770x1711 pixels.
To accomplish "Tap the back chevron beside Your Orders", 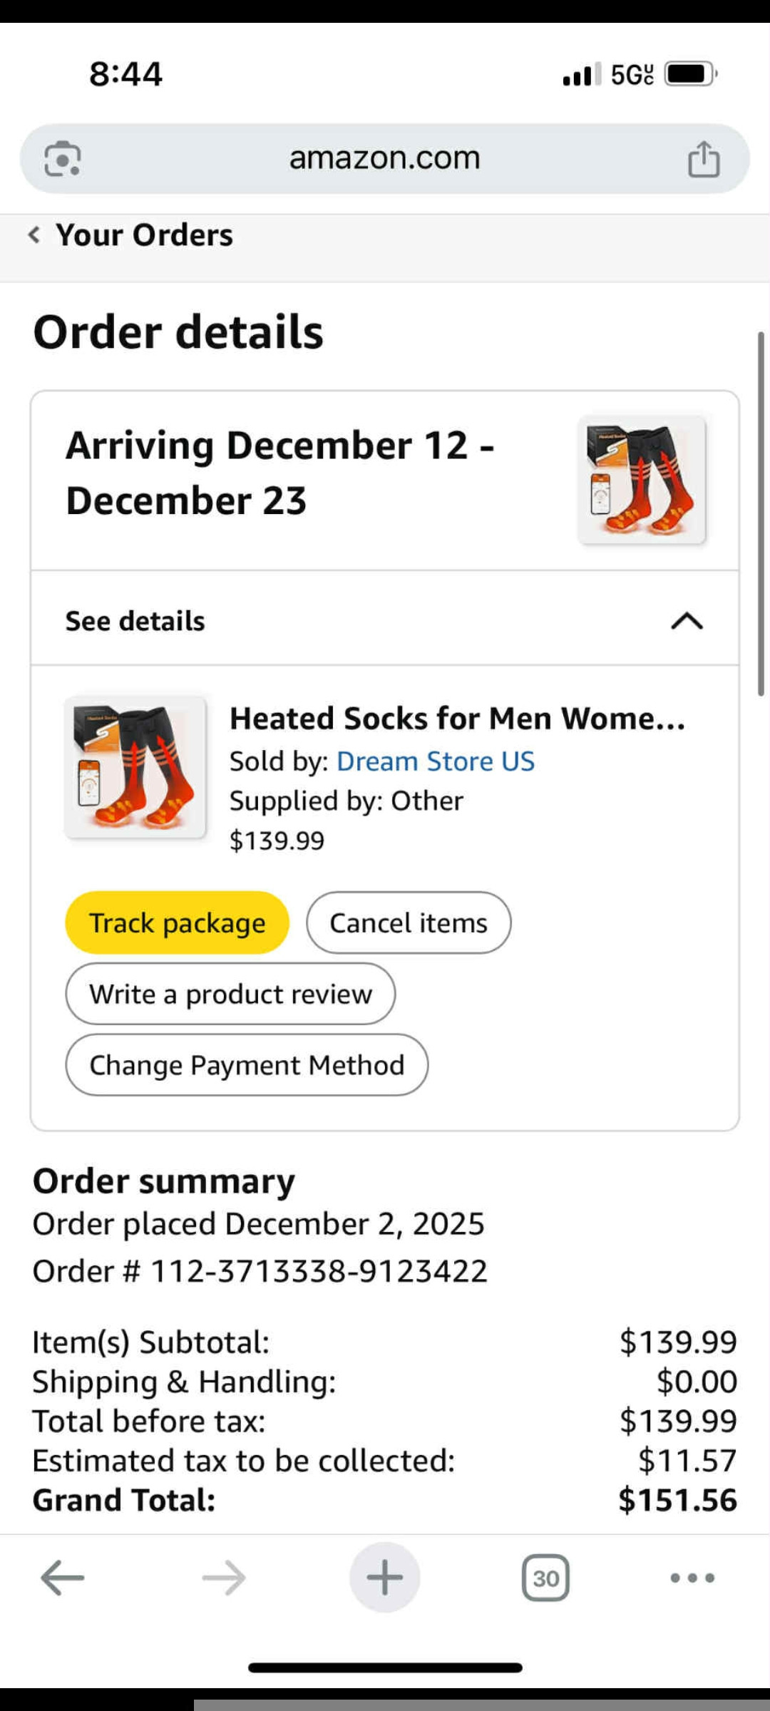I will pyautogui.click(x=34, y=235).
